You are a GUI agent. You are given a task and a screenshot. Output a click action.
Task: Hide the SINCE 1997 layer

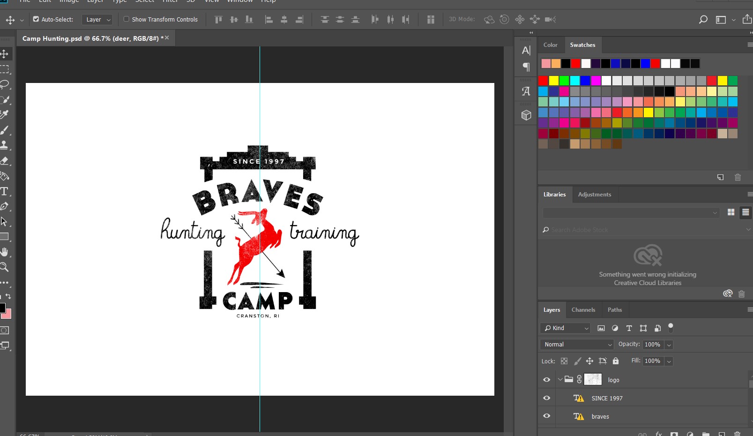pos(546,398)
